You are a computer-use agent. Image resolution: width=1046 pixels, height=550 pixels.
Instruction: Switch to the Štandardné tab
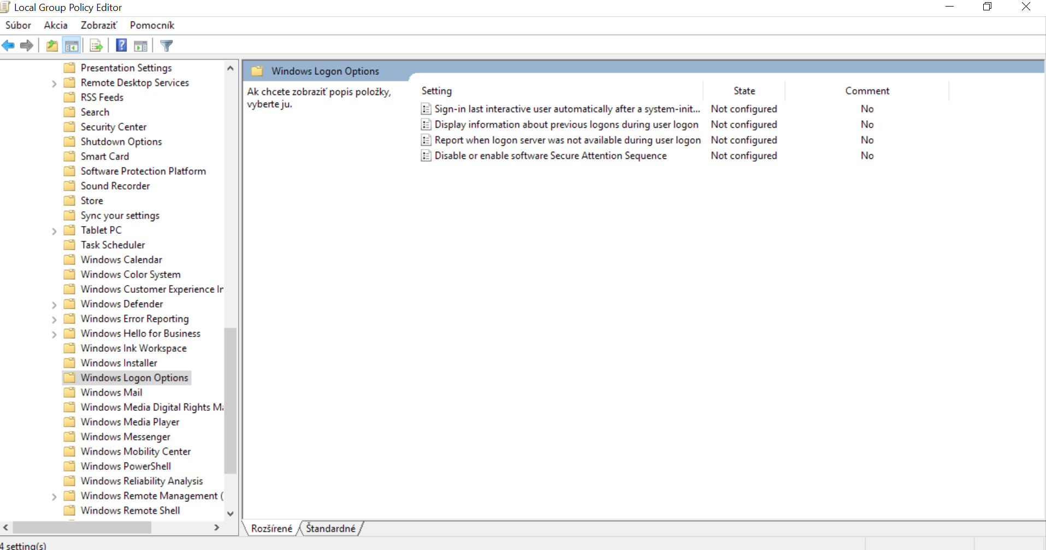click(x=330, y=528)
